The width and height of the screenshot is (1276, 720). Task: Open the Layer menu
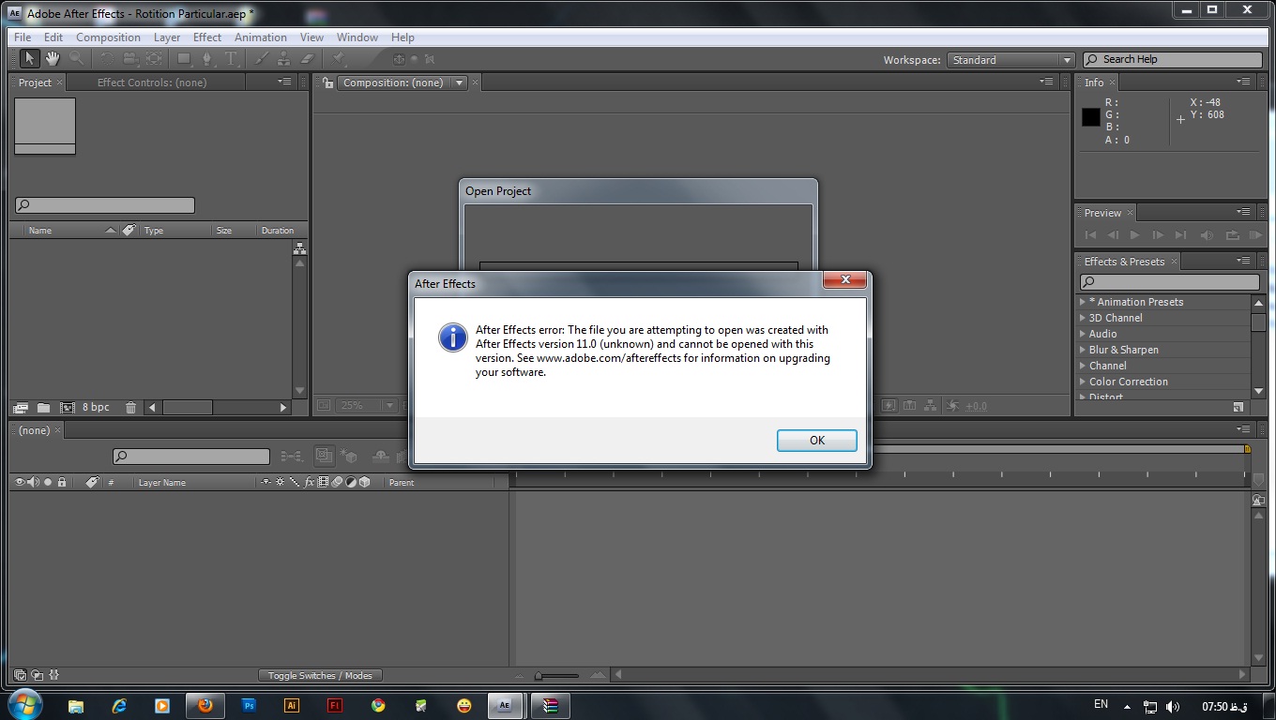pos(167,37)
